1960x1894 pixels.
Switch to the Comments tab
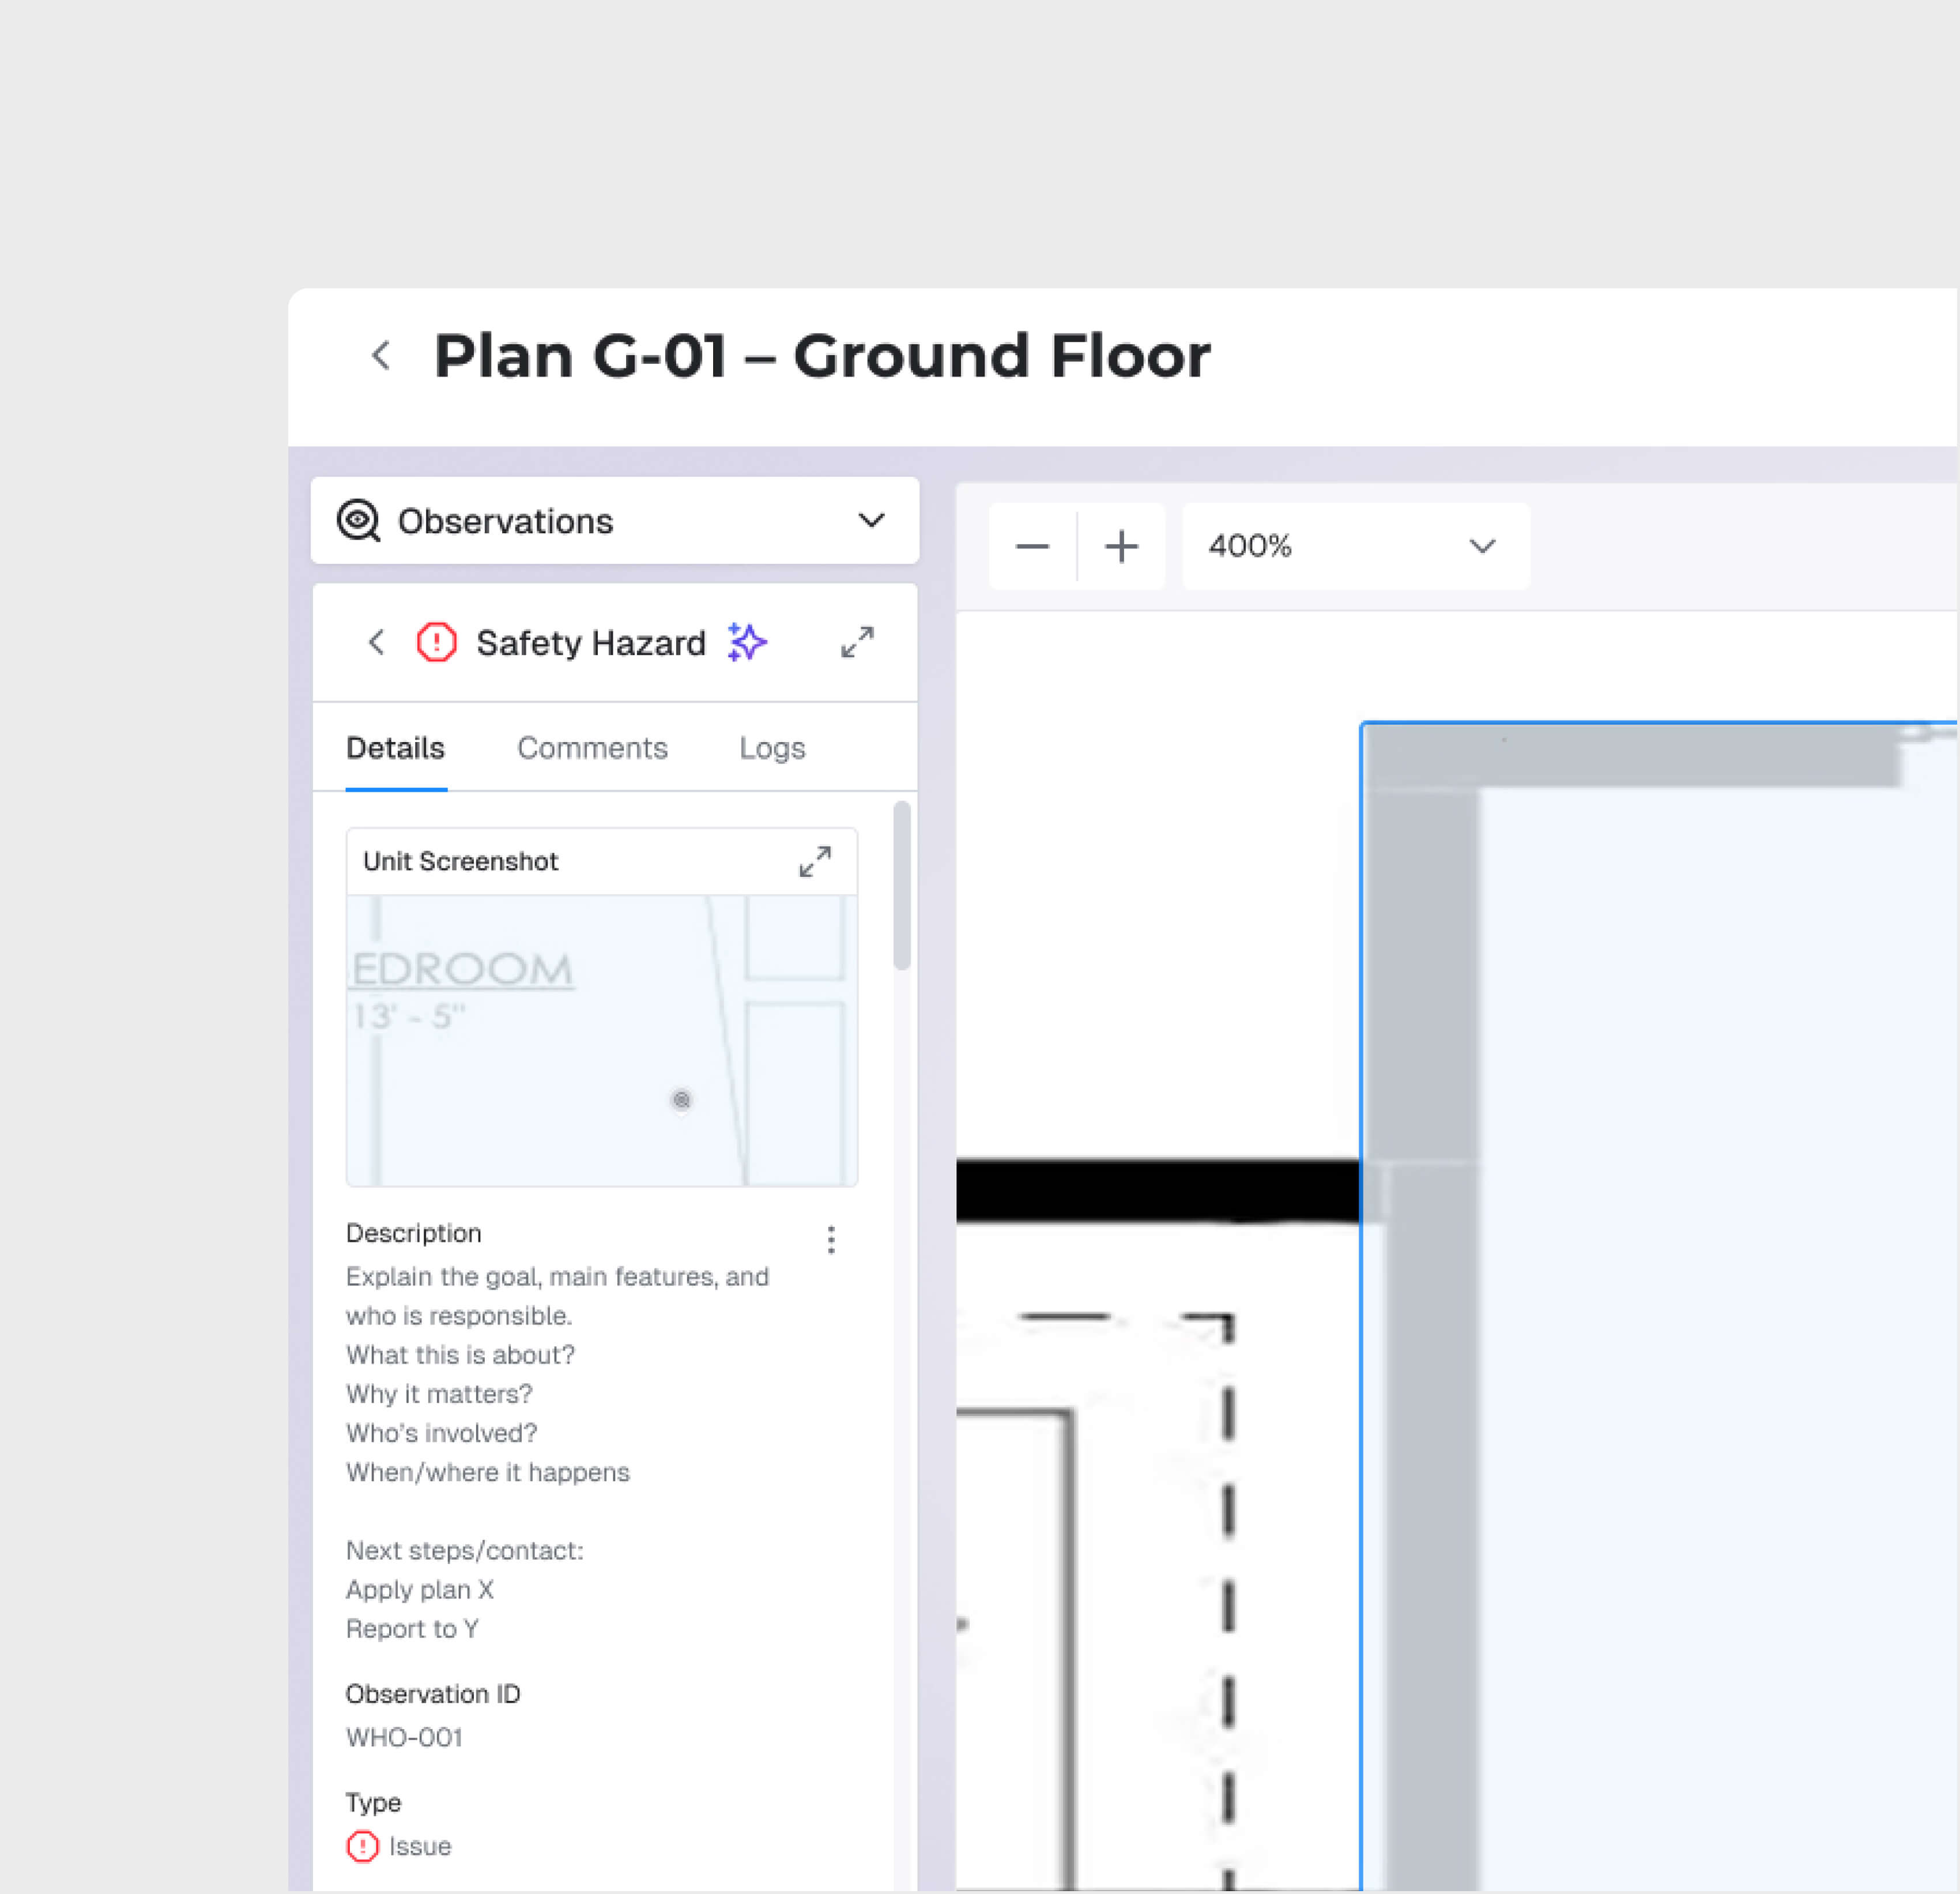tap(592, 748)
